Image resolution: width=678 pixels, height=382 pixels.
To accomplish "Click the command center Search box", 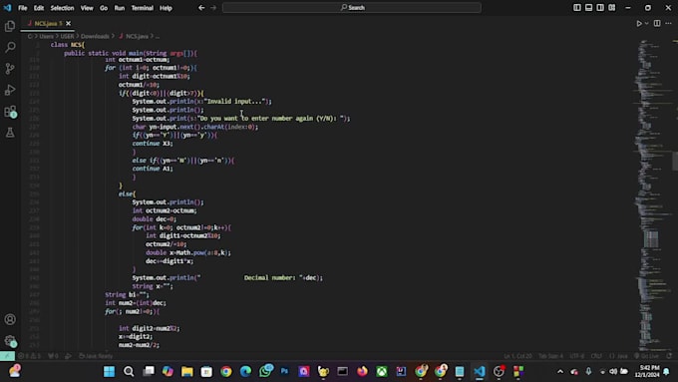I will pyautogui.click(x=352, y=7).
